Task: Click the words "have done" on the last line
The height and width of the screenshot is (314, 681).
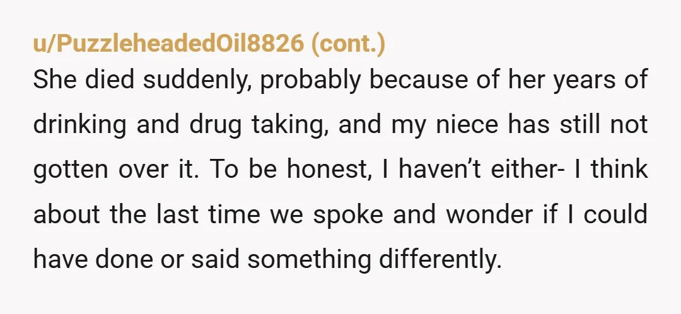Action: (x=93, y=259)
